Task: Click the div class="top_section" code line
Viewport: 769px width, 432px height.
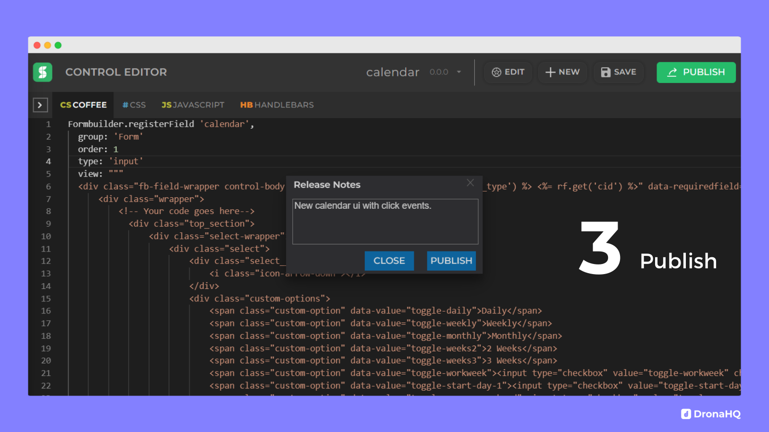Action: pyautogui.click(x=192, y=224)
